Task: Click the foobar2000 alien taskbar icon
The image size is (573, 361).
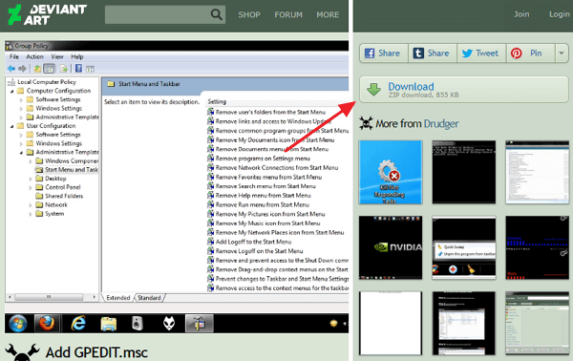Action: (x=168, y=324)
